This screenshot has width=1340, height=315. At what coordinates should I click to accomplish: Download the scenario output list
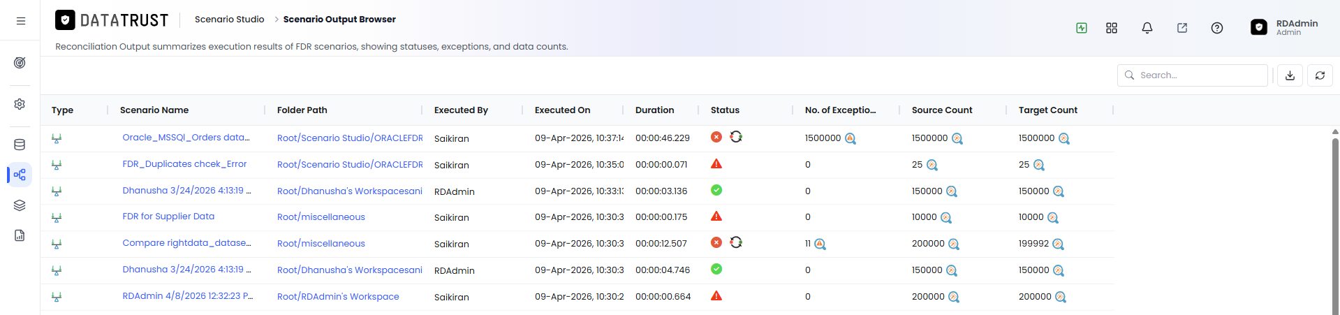(x=1290, y=75)
